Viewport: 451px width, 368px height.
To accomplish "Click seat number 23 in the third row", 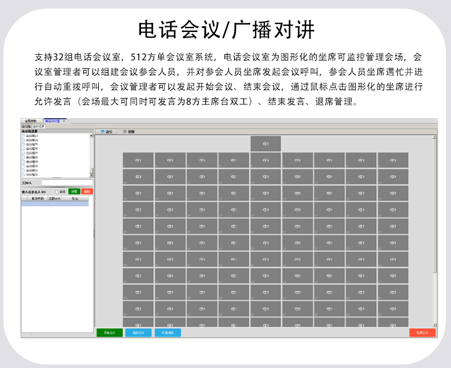I will coord(266,193).
